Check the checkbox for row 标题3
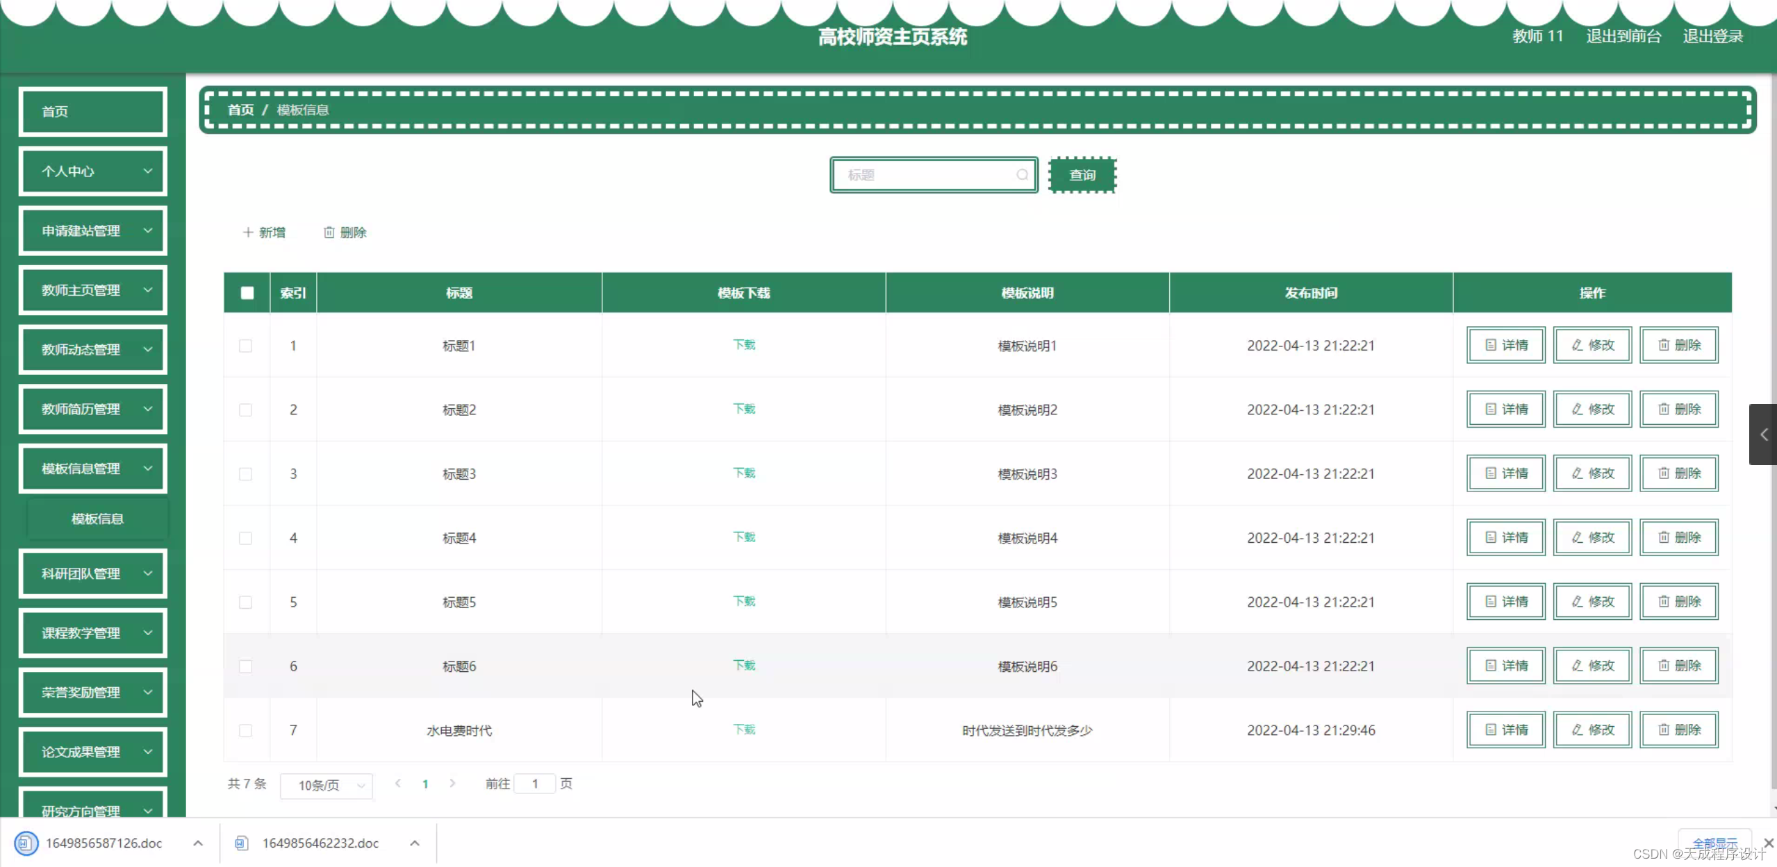1777x867 pixels. click(x=245, y=474)
